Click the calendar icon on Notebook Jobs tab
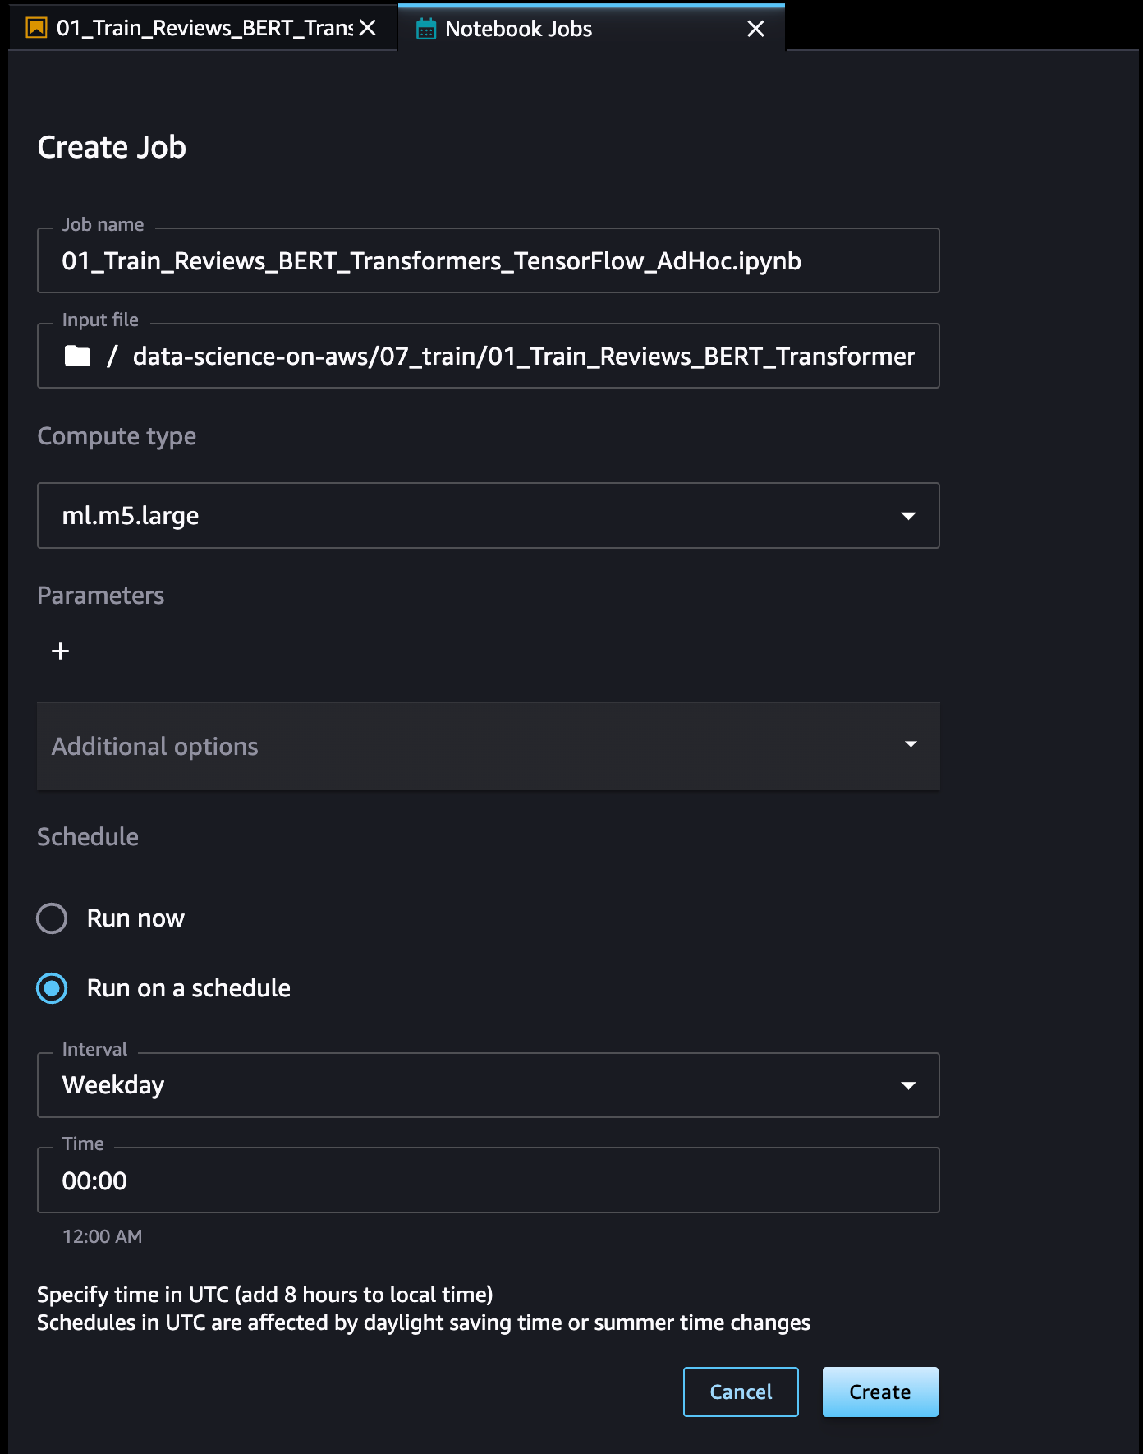The image size is (1143, 1454). click(425, 29)
